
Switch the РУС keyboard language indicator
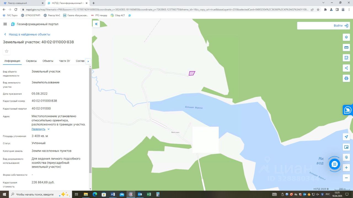(x=328, y=194)
